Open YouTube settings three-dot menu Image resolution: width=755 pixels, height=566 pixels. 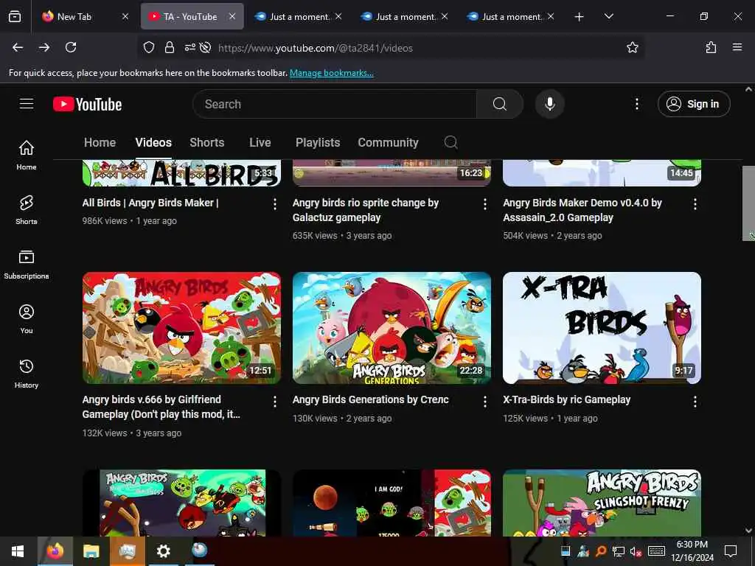(636, 104)
